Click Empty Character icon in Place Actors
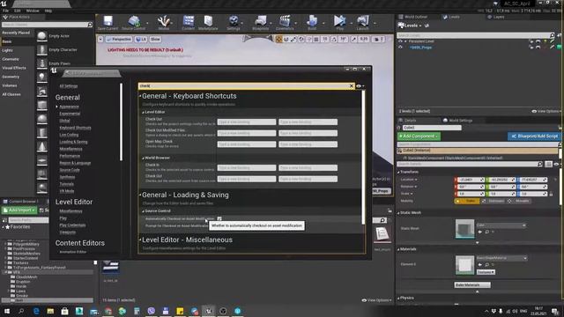This screenshot has height=317, width=564. click(x=41, y=49)
